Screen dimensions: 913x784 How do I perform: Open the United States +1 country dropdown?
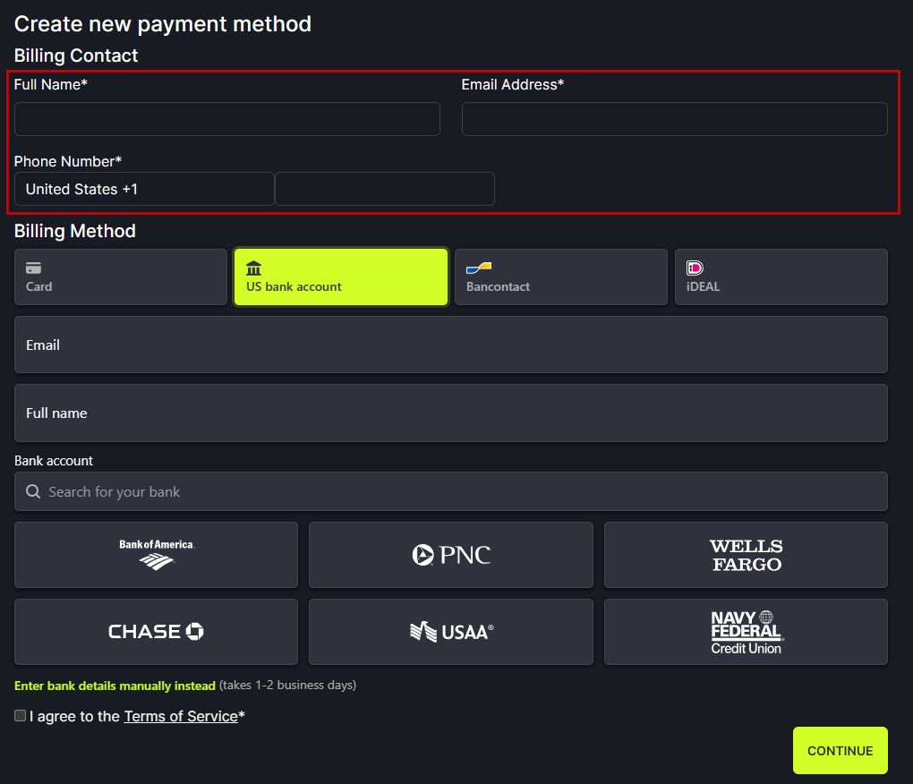tap(144, 189)
